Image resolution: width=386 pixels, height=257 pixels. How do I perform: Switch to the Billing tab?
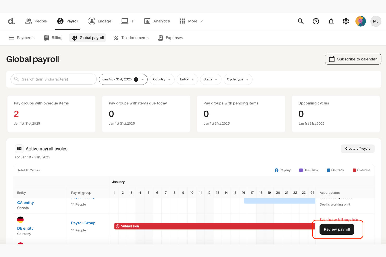click(x=53, y=38)
